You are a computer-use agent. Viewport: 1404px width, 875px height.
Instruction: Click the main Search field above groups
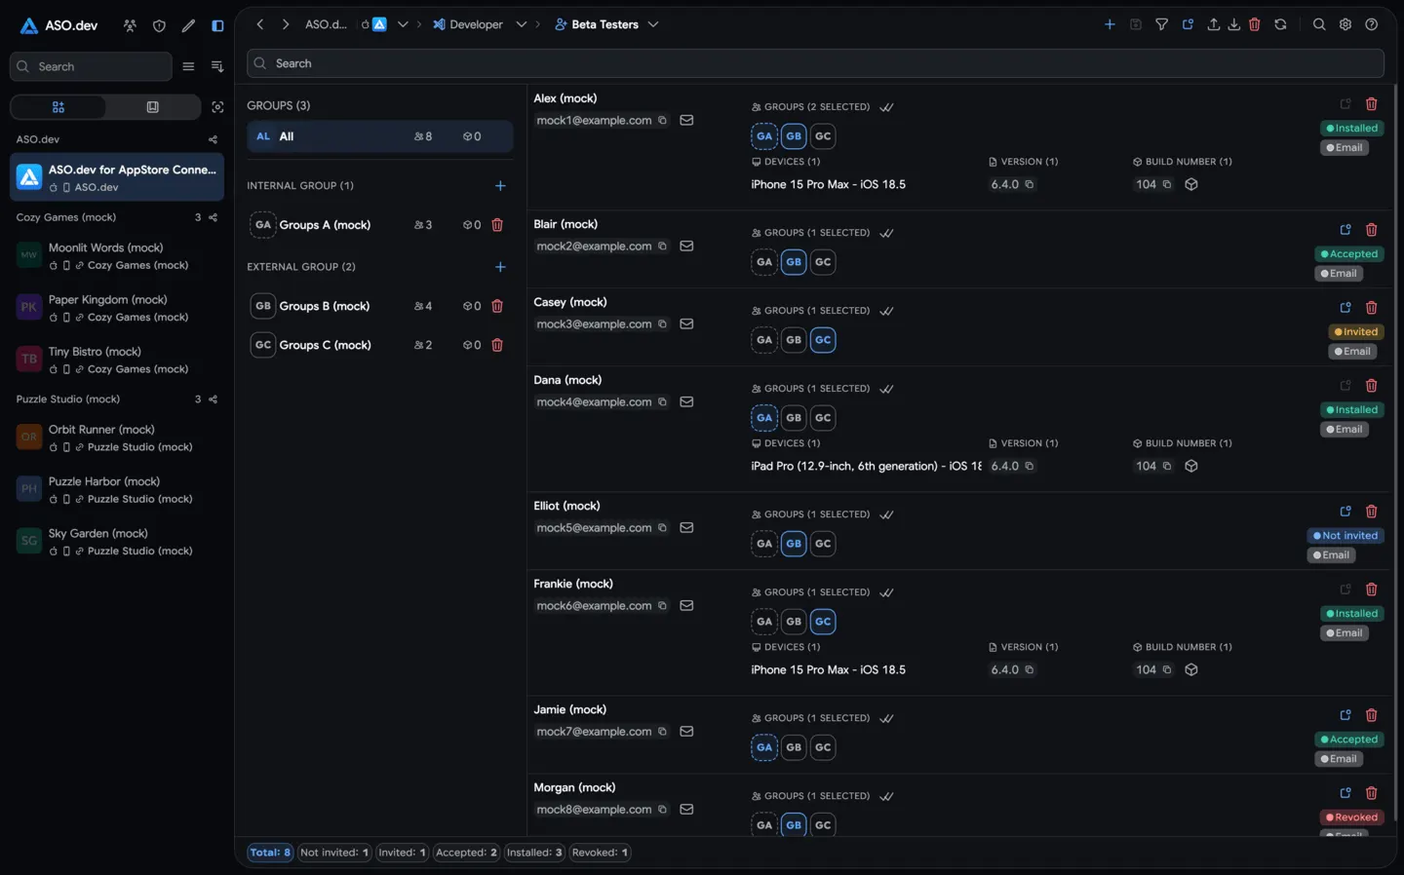[815, 63]
